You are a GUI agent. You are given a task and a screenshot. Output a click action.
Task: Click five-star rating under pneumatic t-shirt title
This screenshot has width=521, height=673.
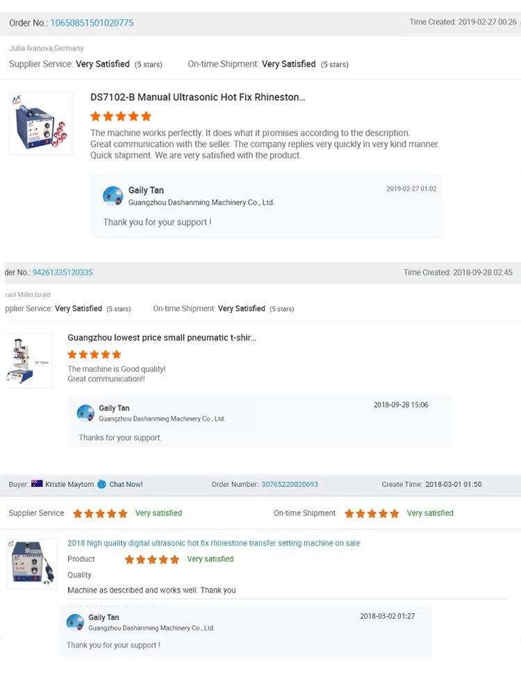[x=94, y=355]
